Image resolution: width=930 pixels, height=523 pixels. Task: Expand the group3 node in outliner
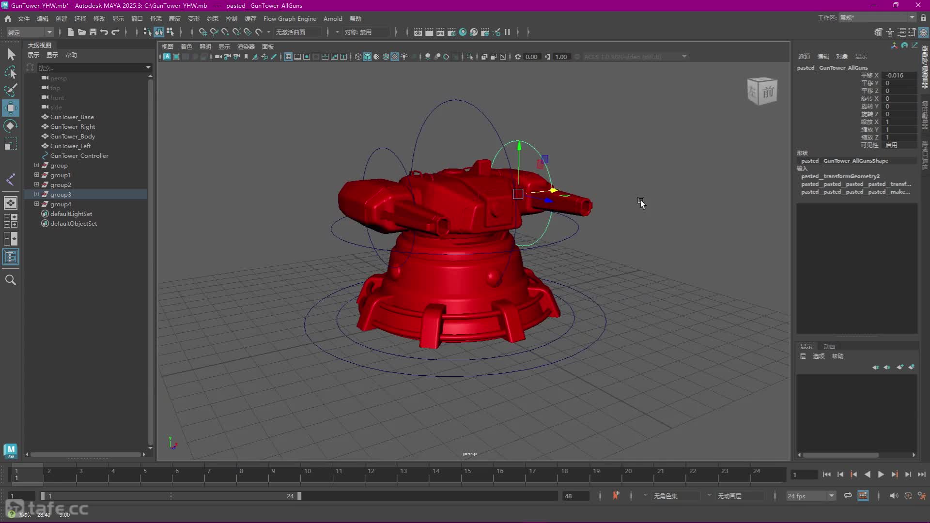36,194
